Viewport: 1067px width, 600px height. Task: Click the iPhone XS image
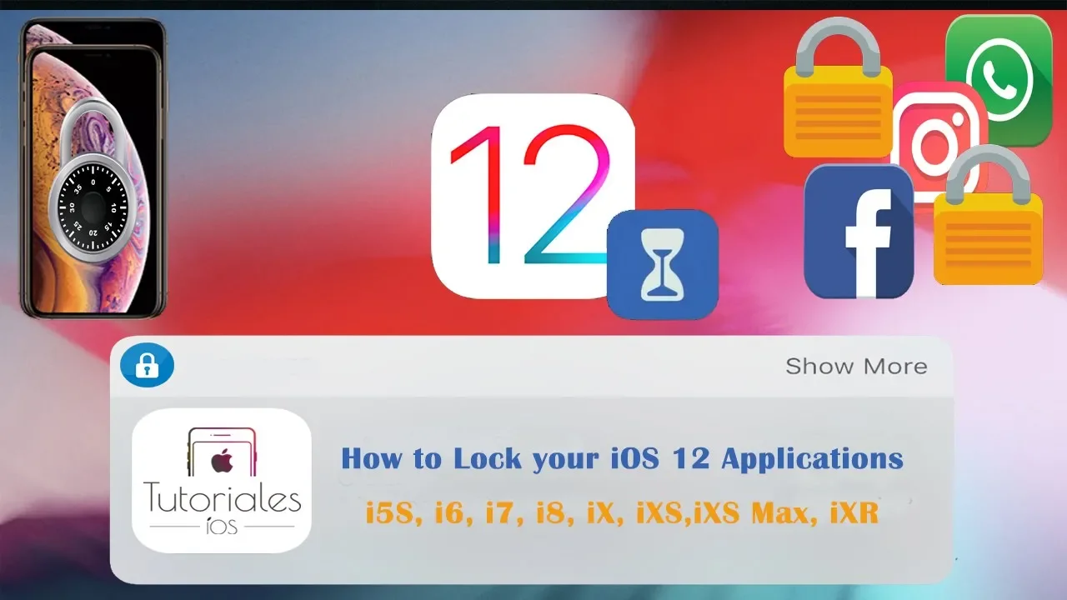coord(93,168)
